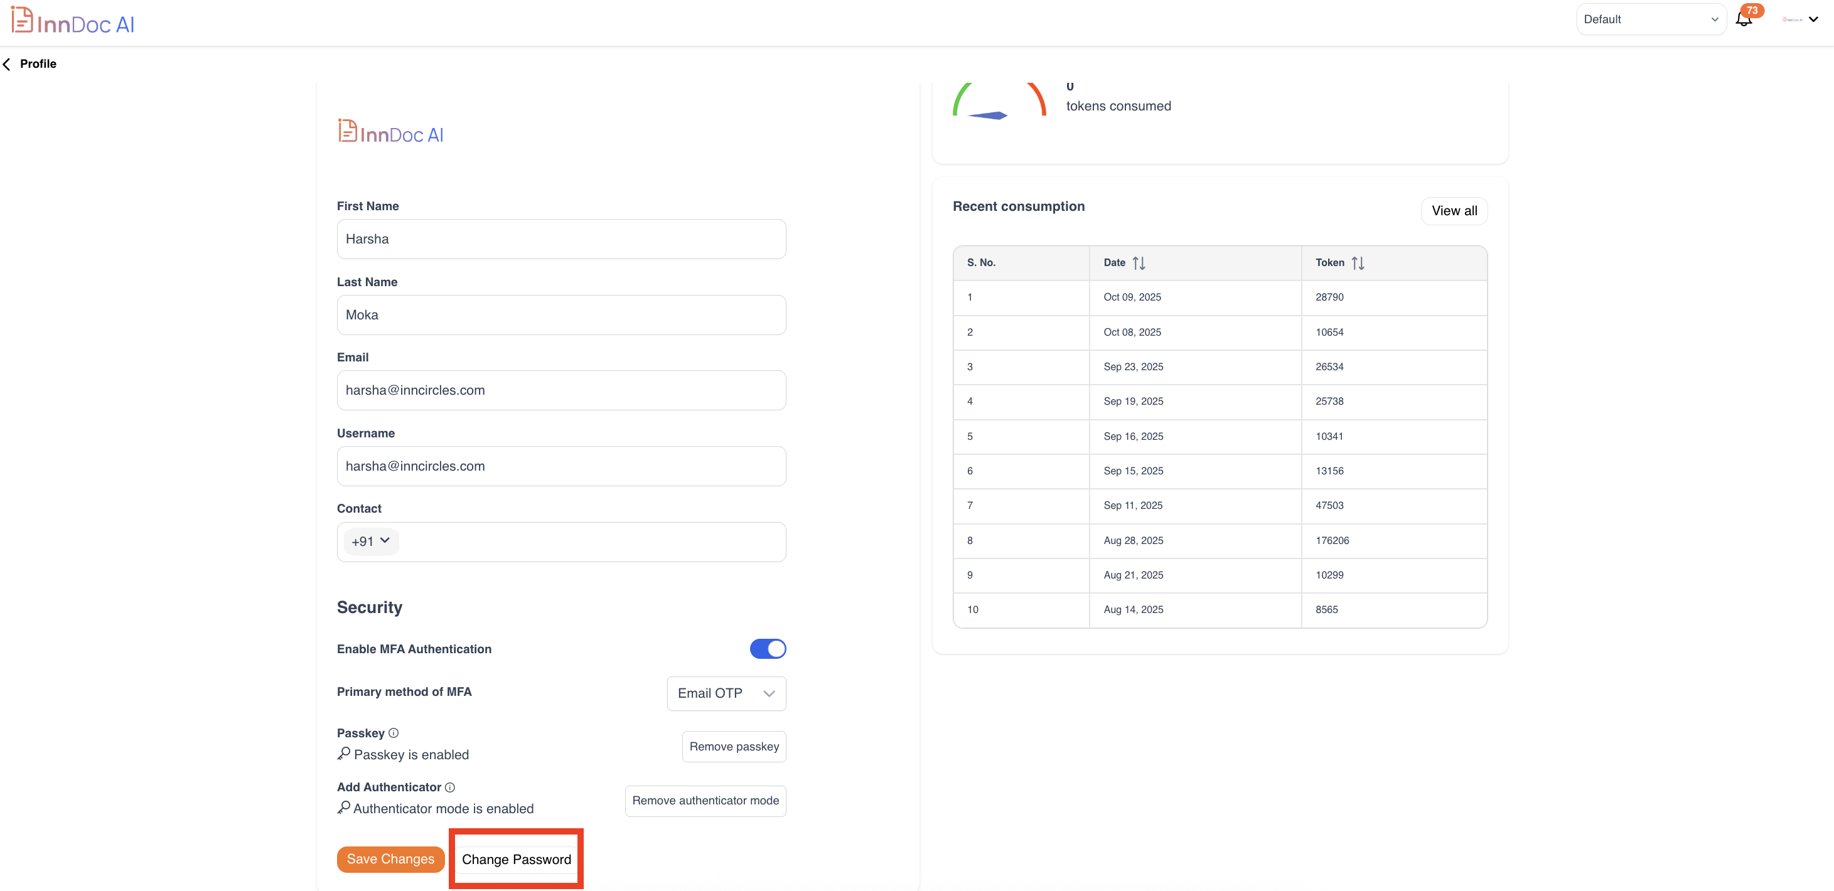The image size is (1834, 891).
Task: Click the Change Password button
Action: click(516, 859)
